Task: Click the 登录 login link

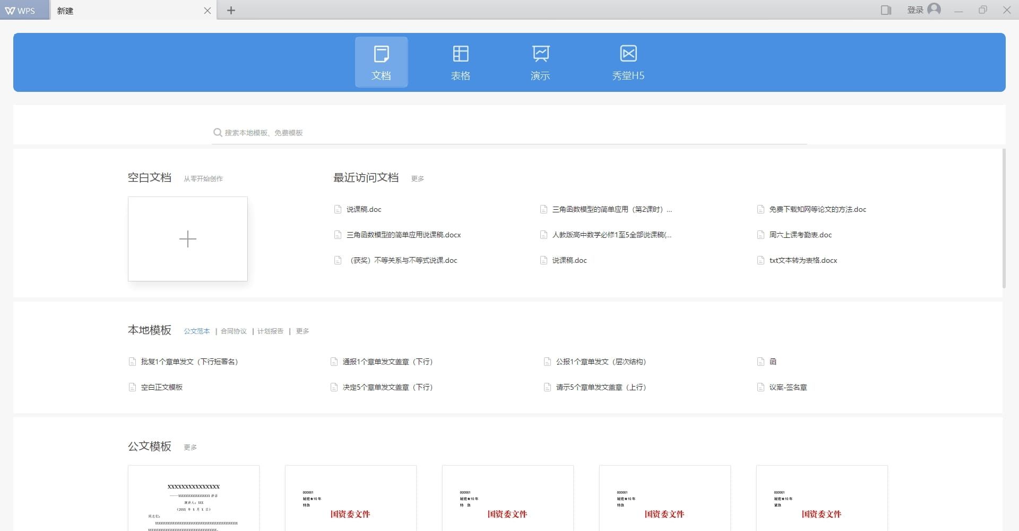Action: click(915, 10)
